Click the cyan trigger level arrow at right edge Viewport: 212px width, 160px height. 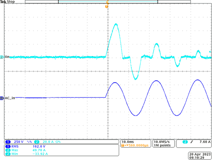210,52
